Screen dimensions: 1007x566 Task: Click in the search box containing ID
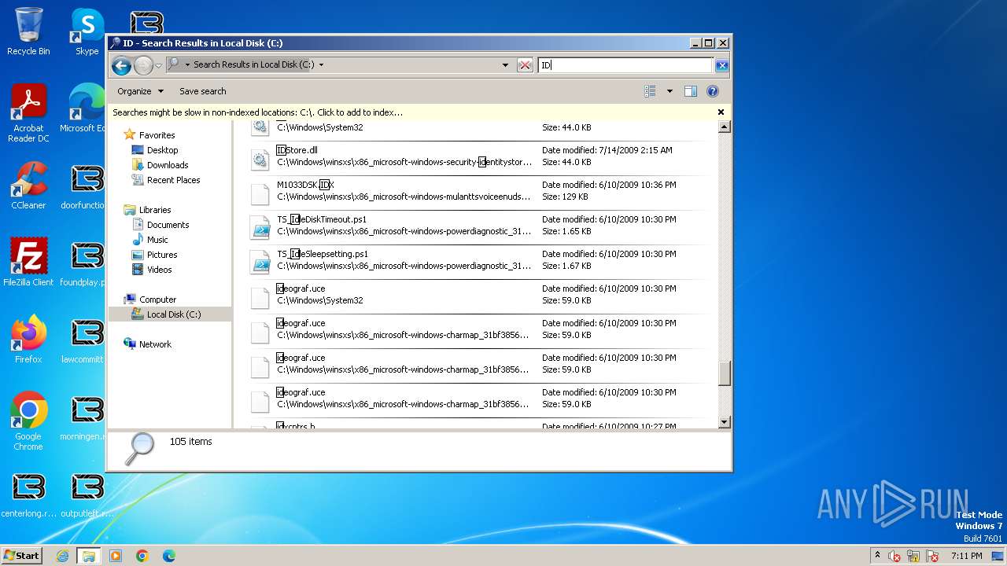click(x=625, y=65)
